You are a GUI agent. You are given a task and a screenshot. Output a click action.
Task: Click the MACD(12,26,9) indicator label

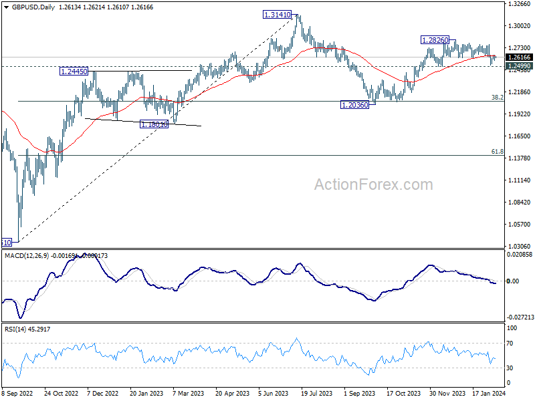point(27,255)
